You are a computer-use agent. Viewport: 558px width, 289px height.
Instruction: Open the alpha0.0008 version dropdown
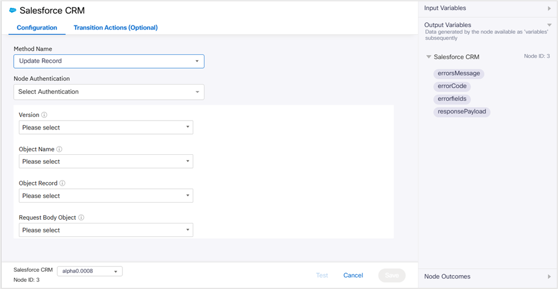90,271
